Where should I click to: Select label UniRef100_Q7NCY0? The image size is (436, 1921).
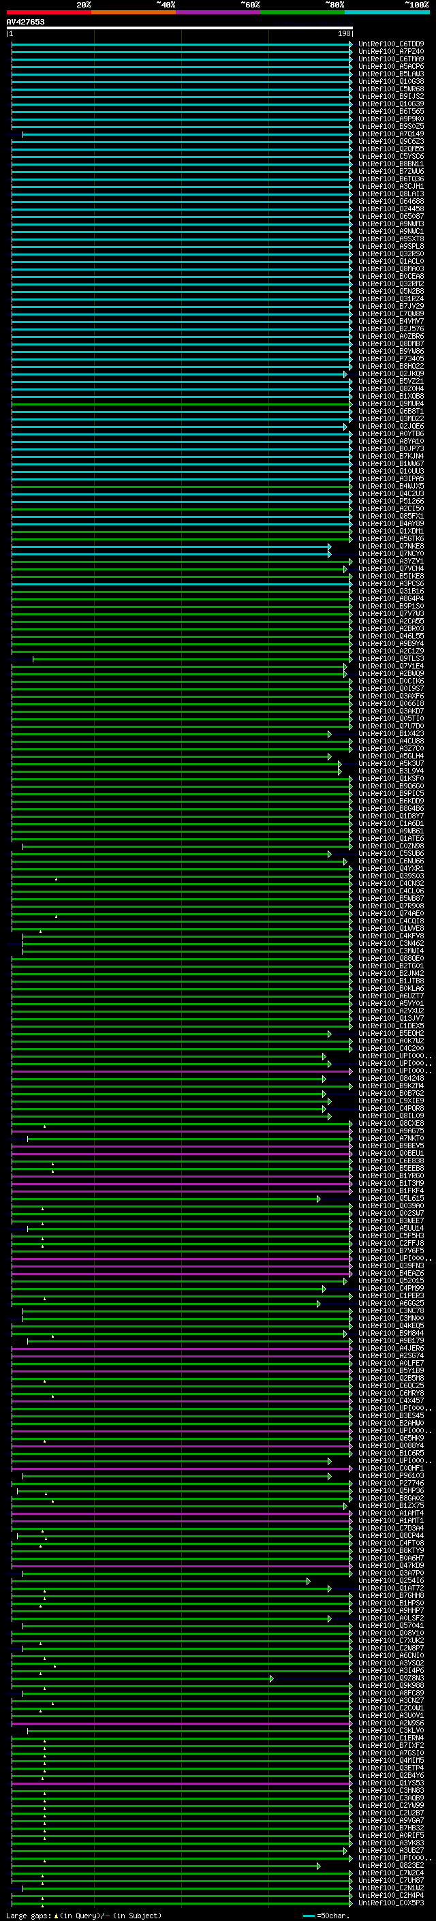point(391,554)
